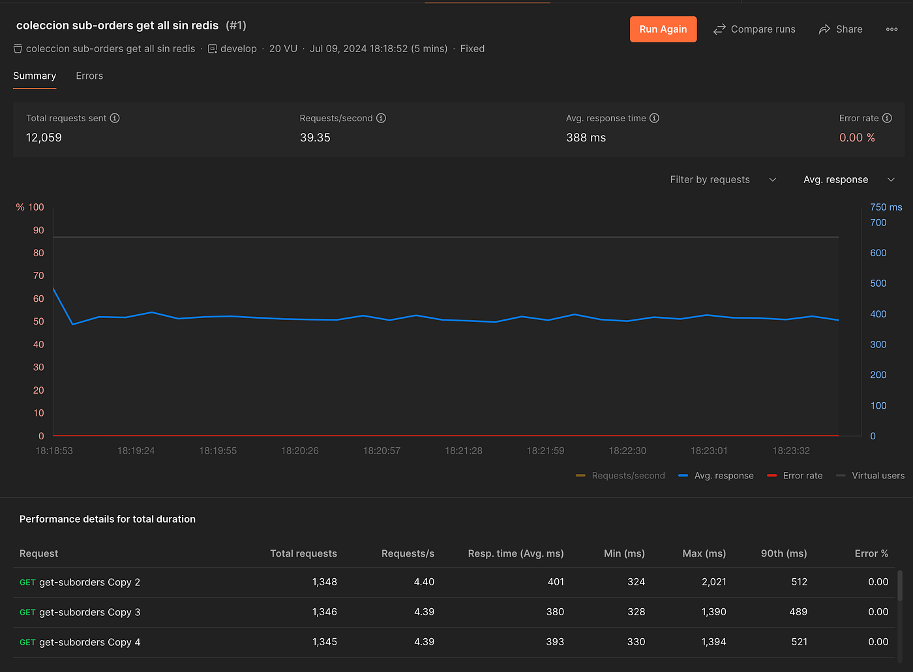
Task: Click info icon next to Avg. response time
Action: [655, 118]
